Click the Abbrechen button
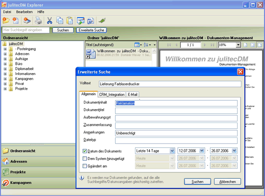 coord(227,182)
